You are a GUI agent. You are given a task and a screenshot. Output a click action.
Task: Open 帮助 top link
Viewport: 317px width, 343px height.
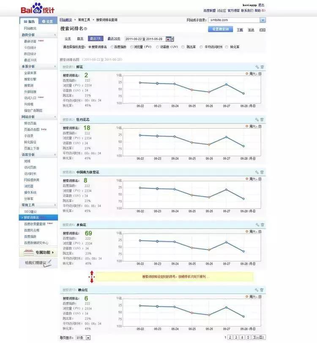point(258,11)
